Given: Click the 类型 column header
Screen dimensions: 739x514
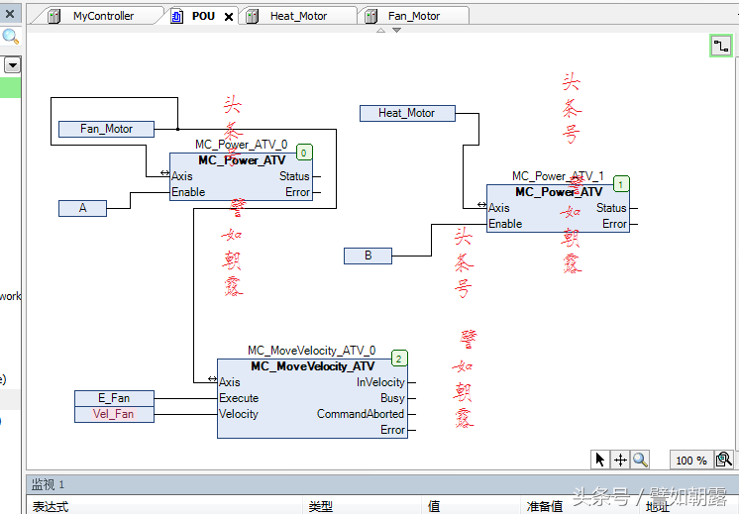Looking at the screenshot, I should click(321, 506).
